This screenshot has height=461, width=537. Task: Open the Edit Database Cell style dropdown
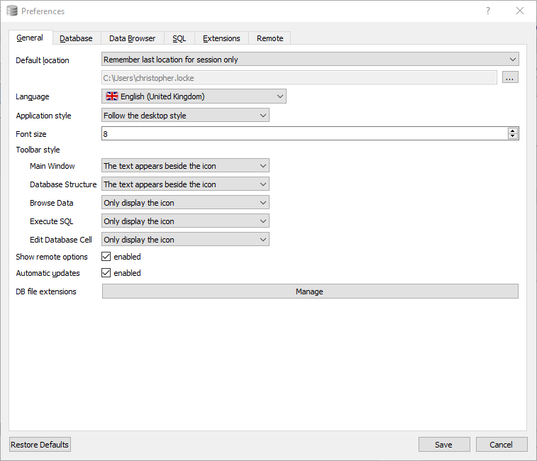point(185,240)
